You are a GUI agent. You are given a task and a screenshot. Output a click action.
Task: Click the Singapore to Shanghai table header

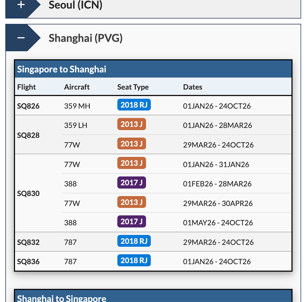point(62,69)
